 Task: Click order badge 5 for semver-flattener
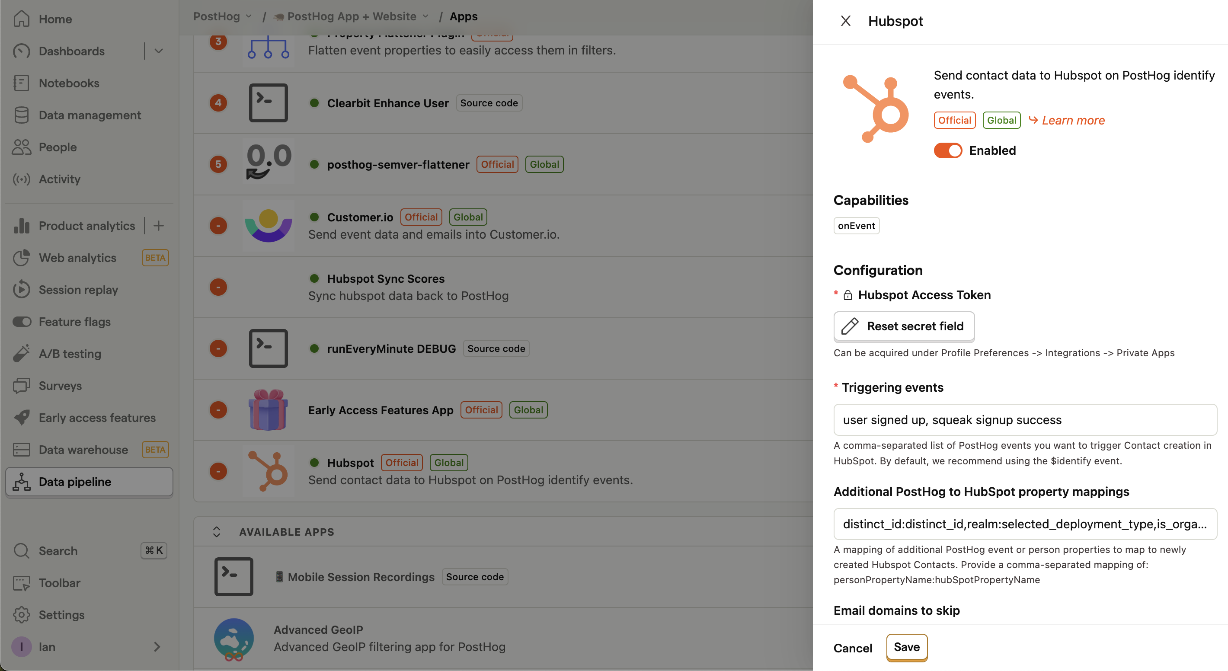pyautogui.click(x=218, y=164)
